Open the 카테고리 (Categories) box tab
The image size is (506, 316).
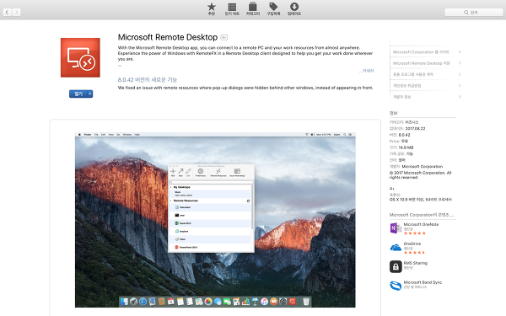pos(253,9)
